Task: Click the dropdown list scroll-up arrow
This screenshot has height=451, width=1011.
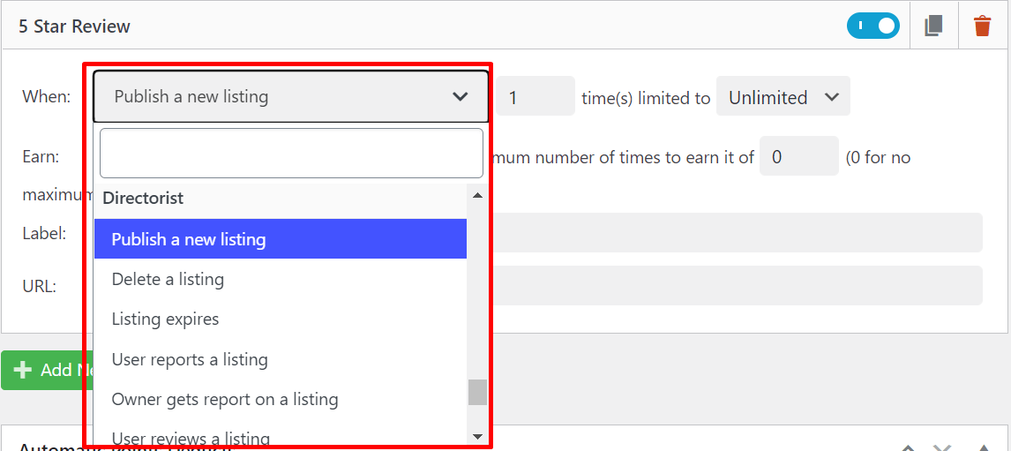Action: tap(477, 196)
